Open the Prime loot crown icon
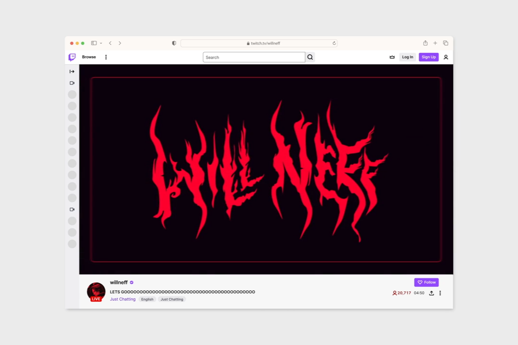 click(x=392, y=57)
